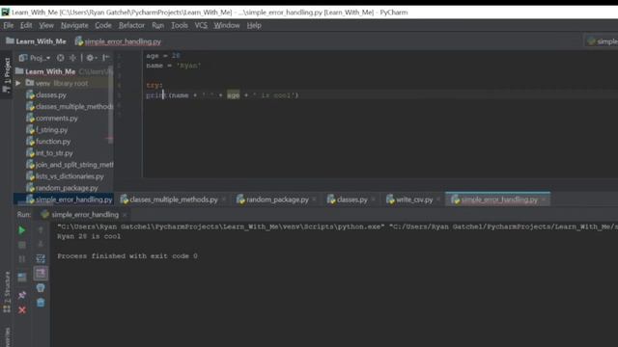The width and height of the screenshot is (618, 347).
Task: Click simple_error_handling.py in the navigation breadcrumb
Action: click(x=123, y=41)
